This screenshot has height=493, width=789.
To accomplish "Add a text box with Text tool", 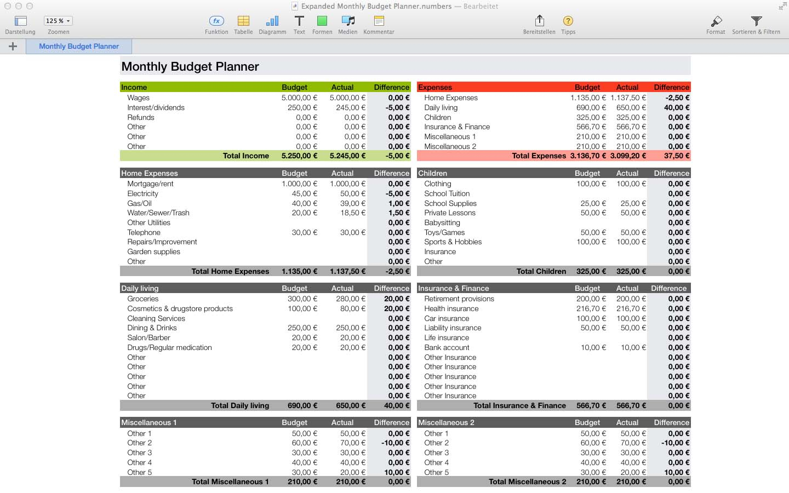I will 299,21.
